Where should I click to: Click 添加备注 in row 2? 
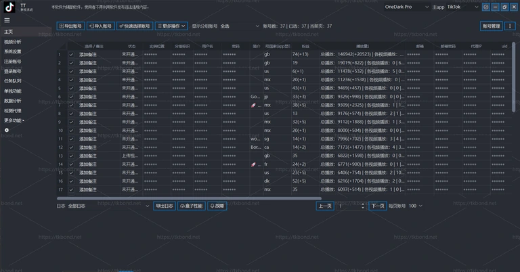tap(88, 63)
